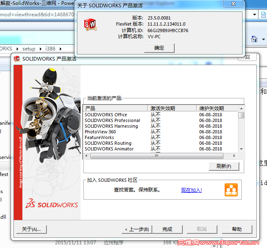Click the 06-08-2018 date for SOLIDWORKS Office
The width and height of the screenshot is (267, 248).
[211, 115]
